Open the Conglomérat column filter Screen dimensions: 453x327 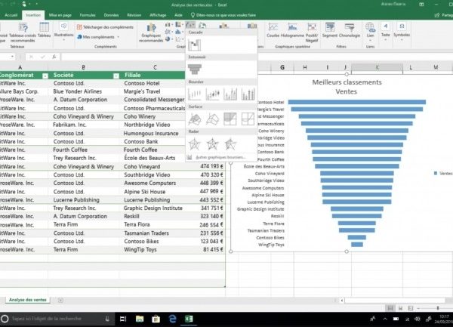tap(45, 76)
